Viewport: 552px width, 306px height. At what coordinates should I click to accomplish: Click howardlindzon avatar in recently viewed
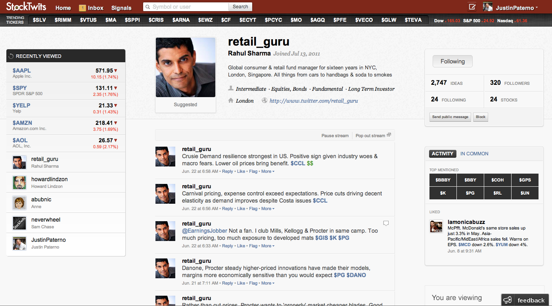(19, 182)
